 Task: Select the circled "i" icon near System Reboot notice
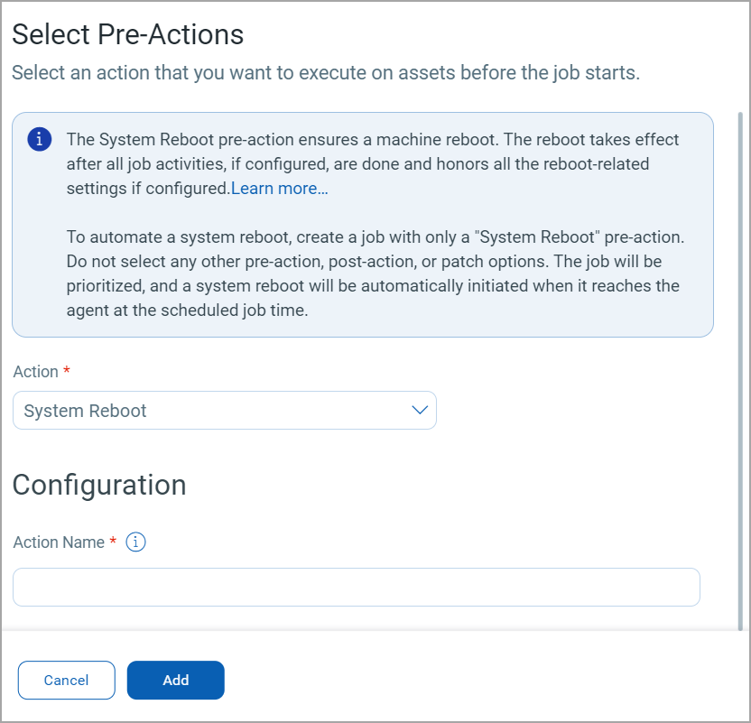37,139
